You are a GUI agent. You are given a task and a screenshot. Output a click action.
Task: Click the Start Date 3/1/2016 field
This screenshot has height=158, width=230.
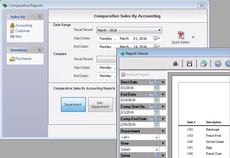(x=137, y=88)
